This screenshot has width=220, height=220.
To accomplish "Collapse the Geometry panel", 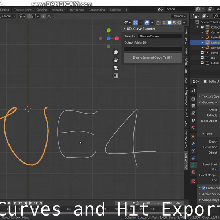I will [200, 102].
